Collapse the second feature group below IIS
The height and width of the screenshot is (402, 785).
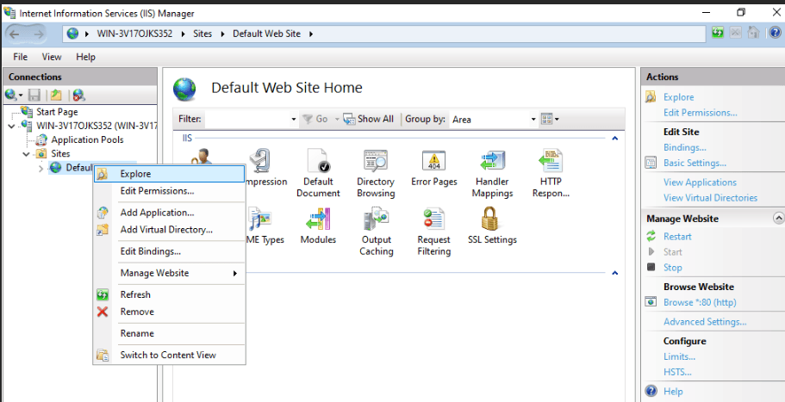pyautogui.click(x=614, y=273)
